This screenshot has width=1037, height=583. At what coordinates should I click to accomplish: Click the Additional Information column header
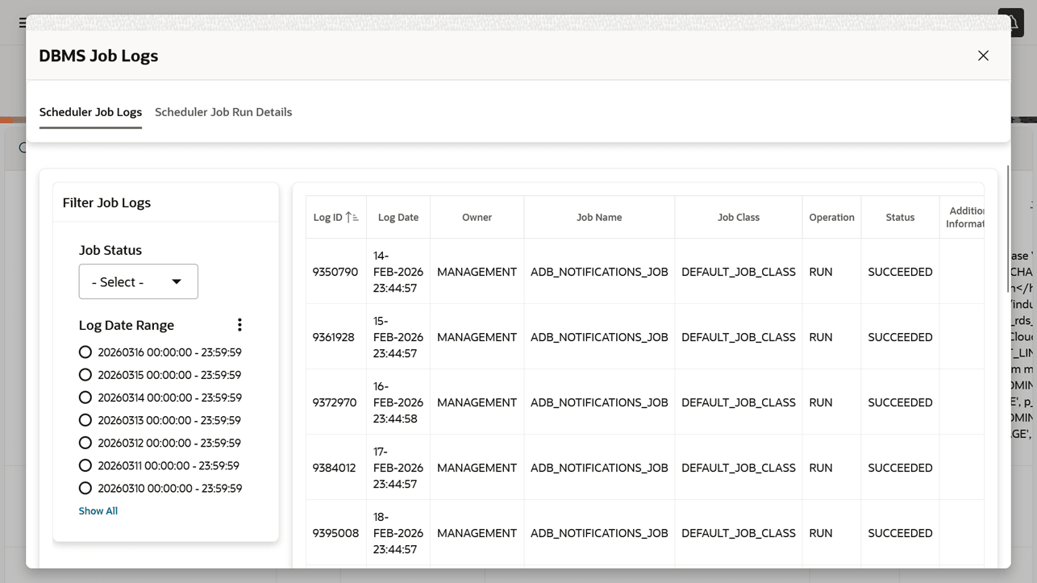tap(963, 218)
